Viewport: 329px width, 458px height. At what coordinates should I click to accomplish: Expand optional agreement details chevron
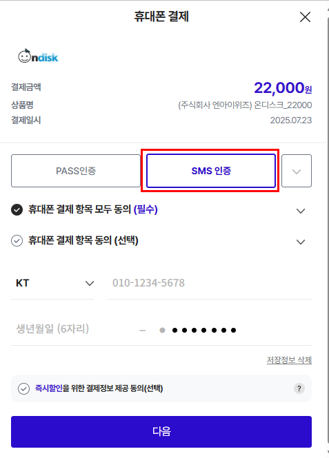[301, 242]
